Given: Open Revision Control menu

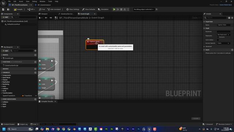Looking at the screenshot, I should pos(224,124).
